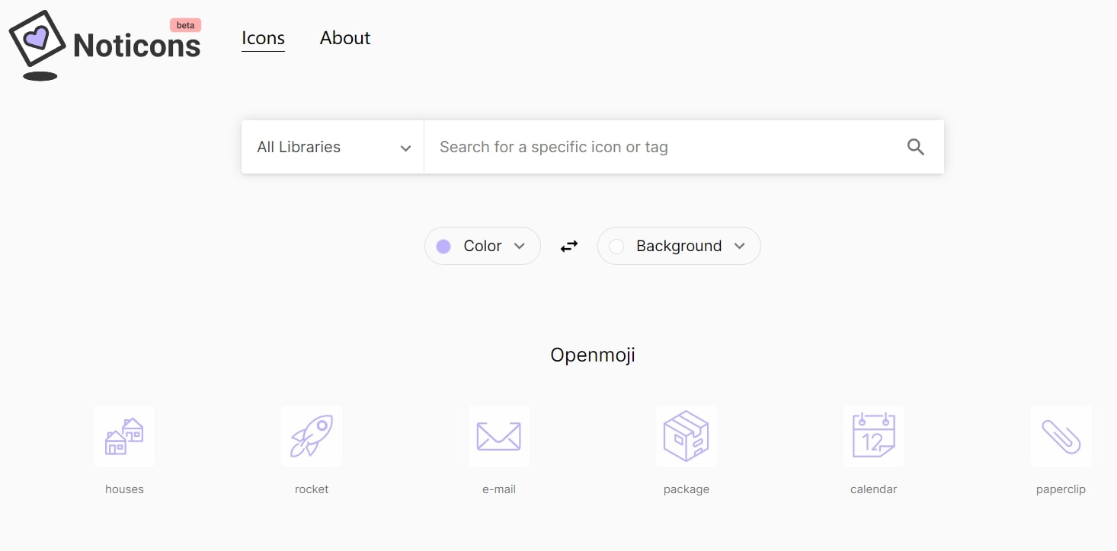
Task: Click the houses icon
Action: pos(124,436)
